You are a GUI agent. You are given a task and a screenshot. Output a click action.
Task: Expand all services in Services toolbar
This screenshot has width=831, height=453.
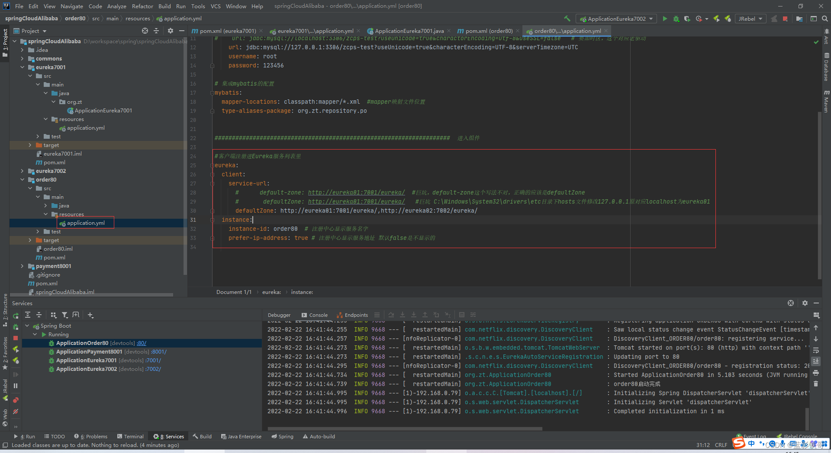(x=28, y=315)
